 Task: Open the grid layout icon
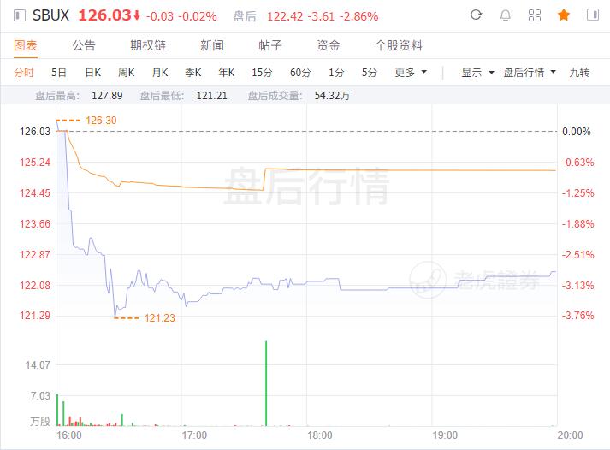pyautogui.click(x=535, y=15)
